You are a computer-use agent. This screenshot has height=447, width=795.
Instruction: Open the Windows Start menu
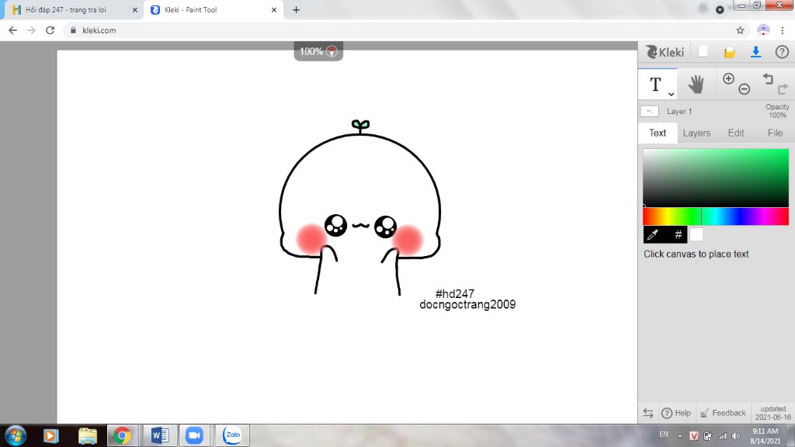tap(16, 435)
